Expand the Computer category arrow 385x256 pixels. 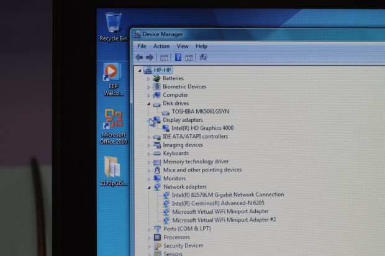coord(148,95)
